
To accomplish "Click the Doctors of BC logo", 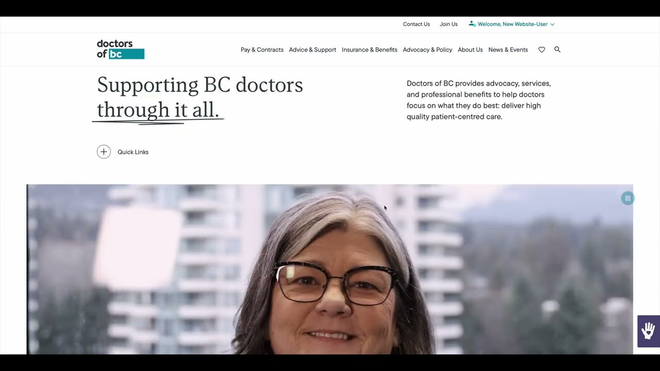I will pos(121,49).
